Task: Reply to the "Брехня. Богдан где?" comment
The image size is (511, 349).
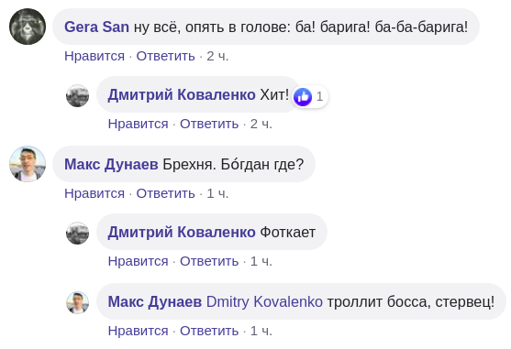Action: [x=165, y=193]
